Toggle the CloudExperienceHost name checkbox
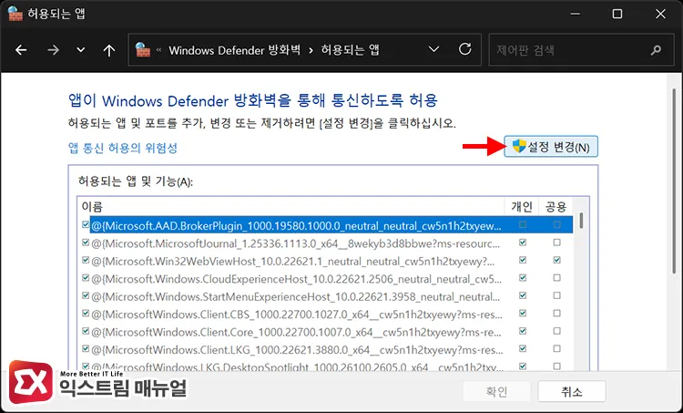This screenshot has width=683, height=413. (86, 278)
